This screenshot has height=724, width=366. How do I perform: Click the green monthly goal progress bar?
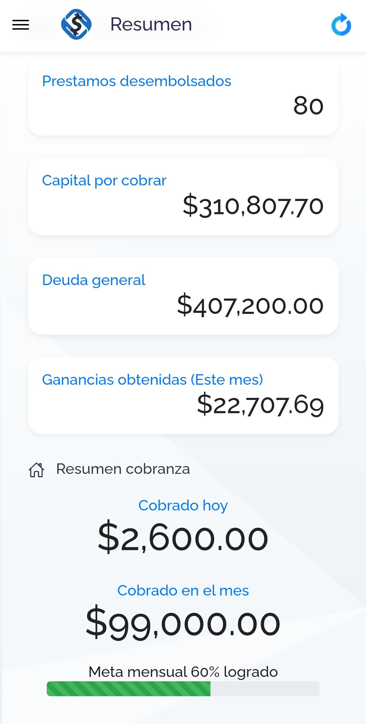129,689
